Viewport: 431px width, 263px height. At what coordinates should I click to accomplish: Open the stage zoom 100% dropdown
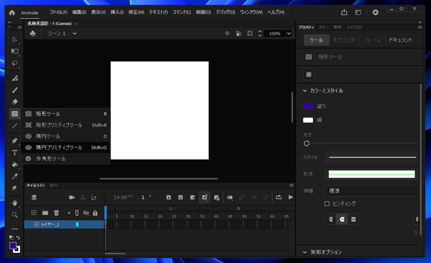click(x=289, y=34)
